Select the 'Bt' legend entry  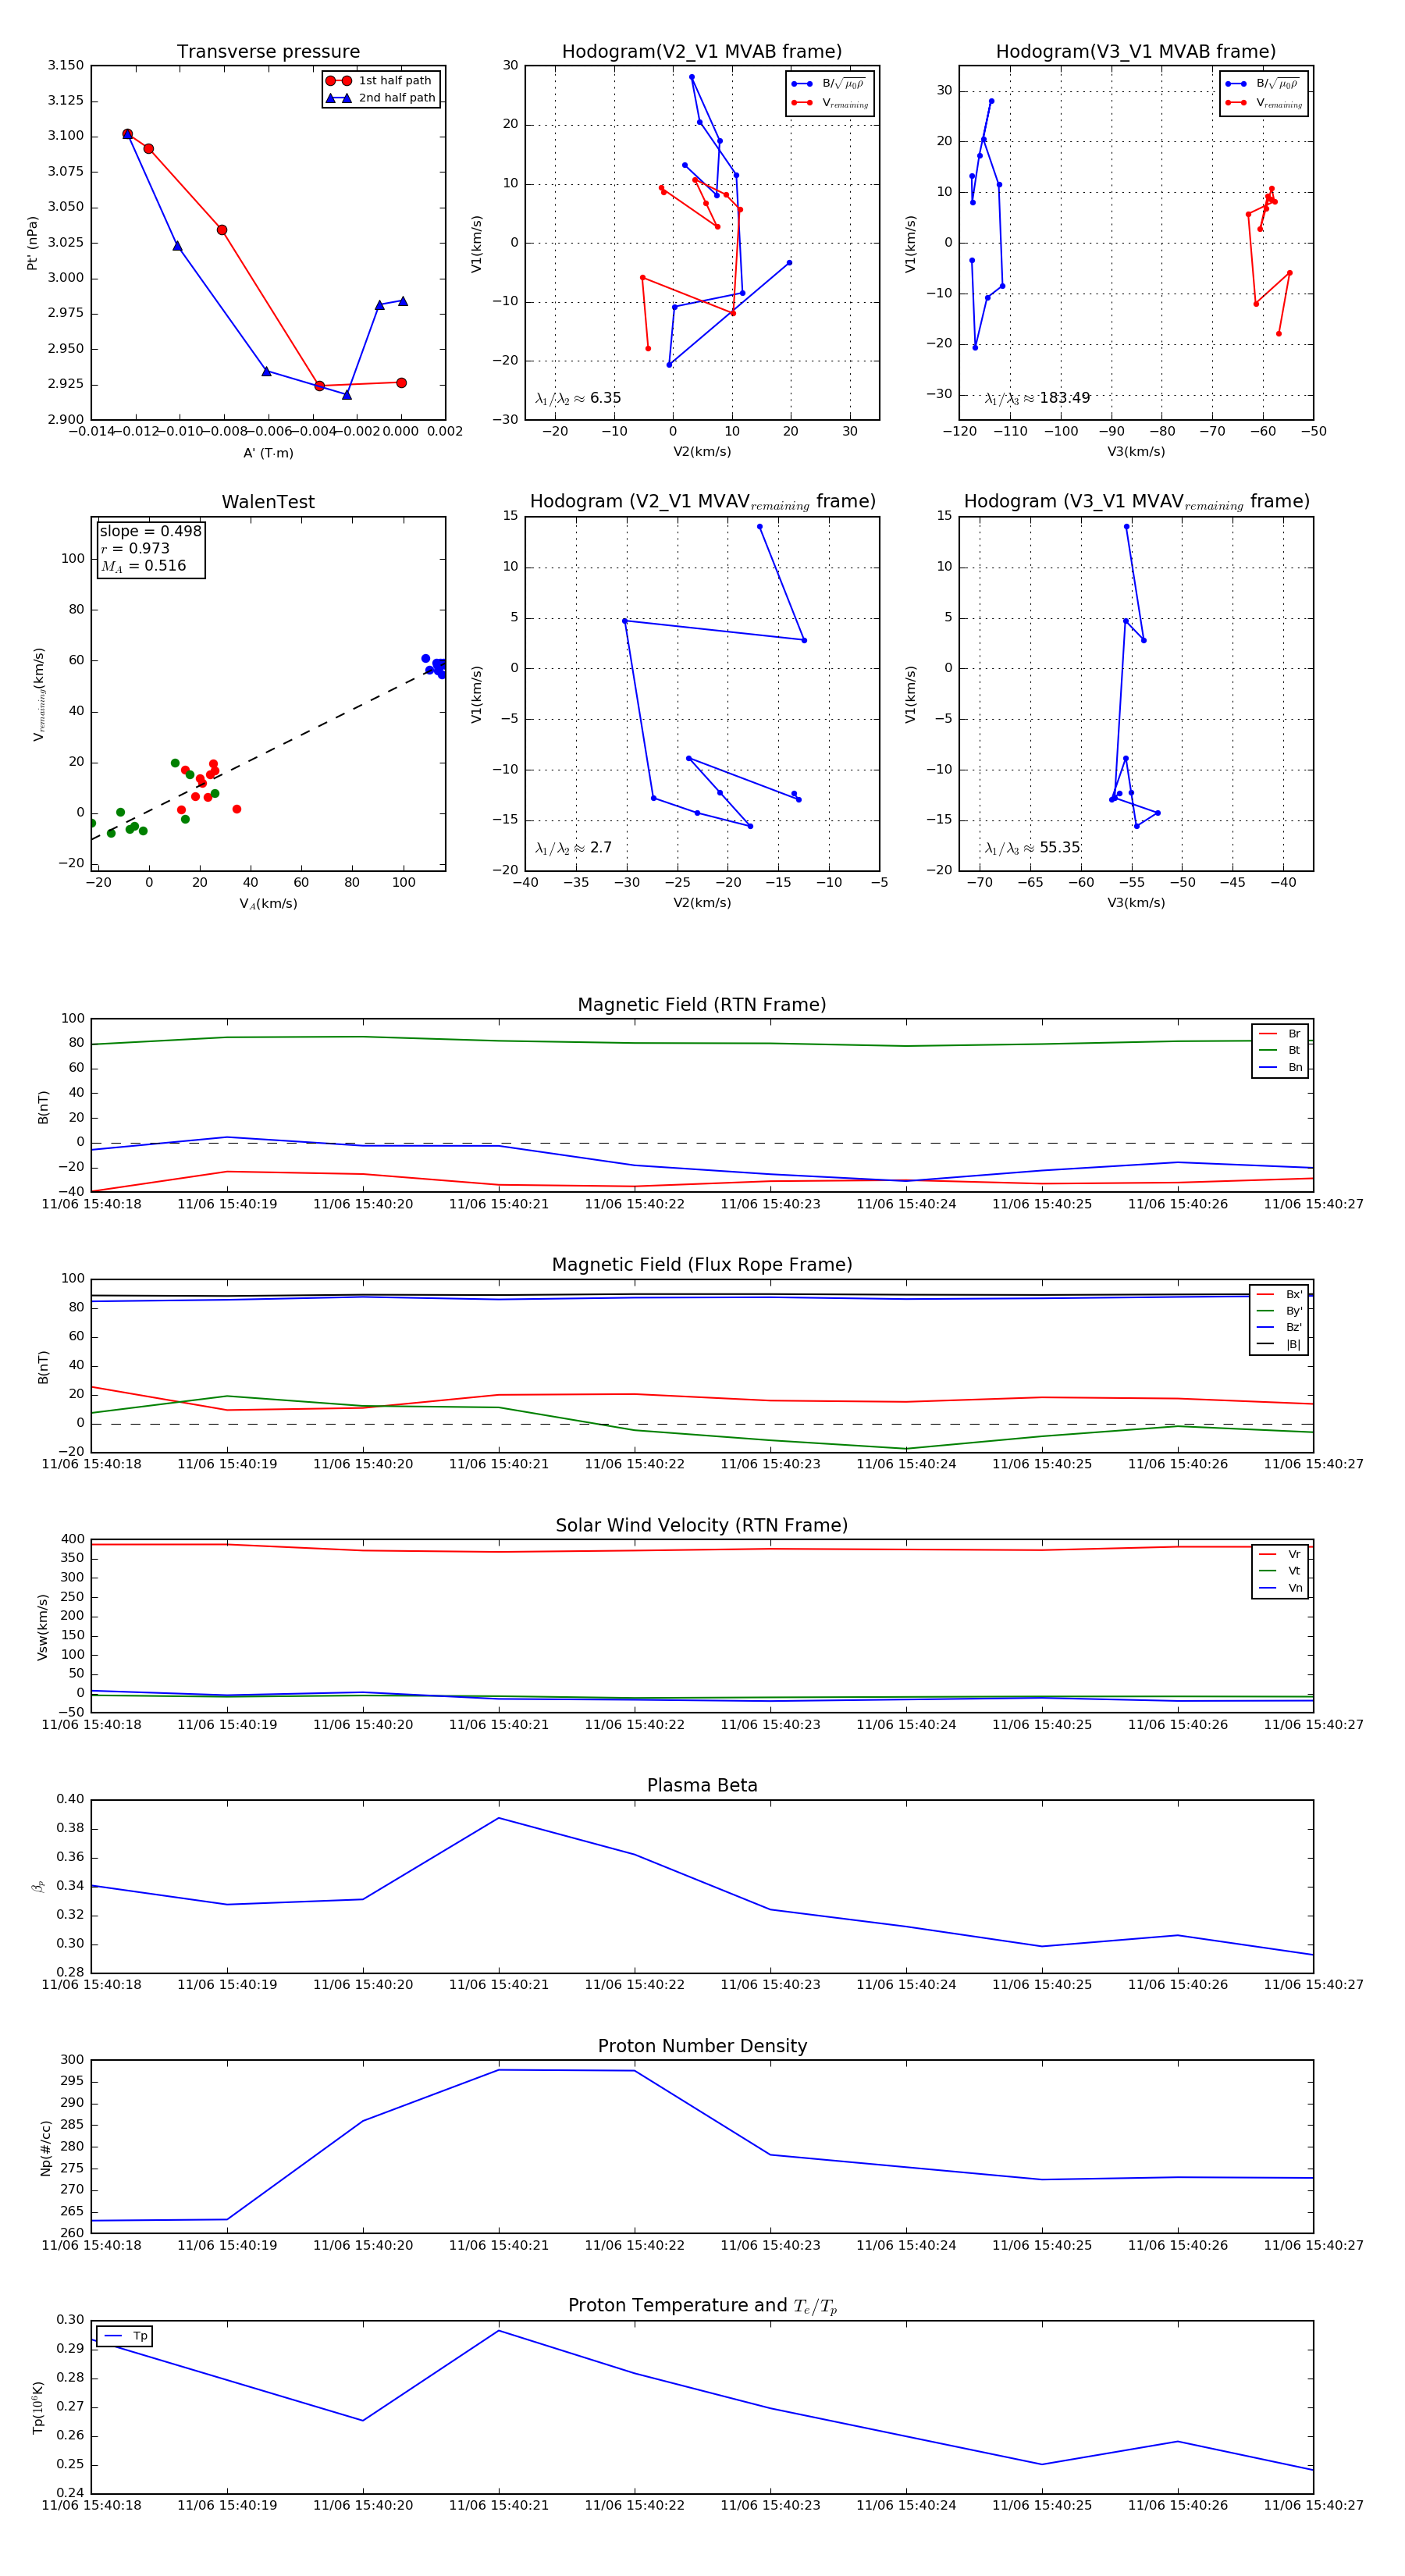click(x=1280, y=1051)
